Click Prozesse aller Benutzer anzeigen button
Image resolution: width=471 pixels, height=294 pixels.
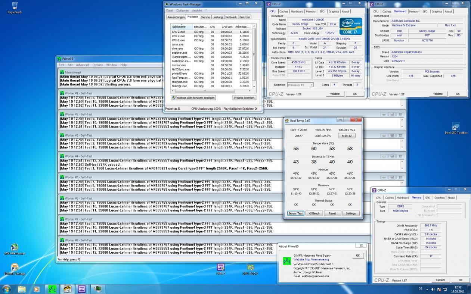pos(193,98)
